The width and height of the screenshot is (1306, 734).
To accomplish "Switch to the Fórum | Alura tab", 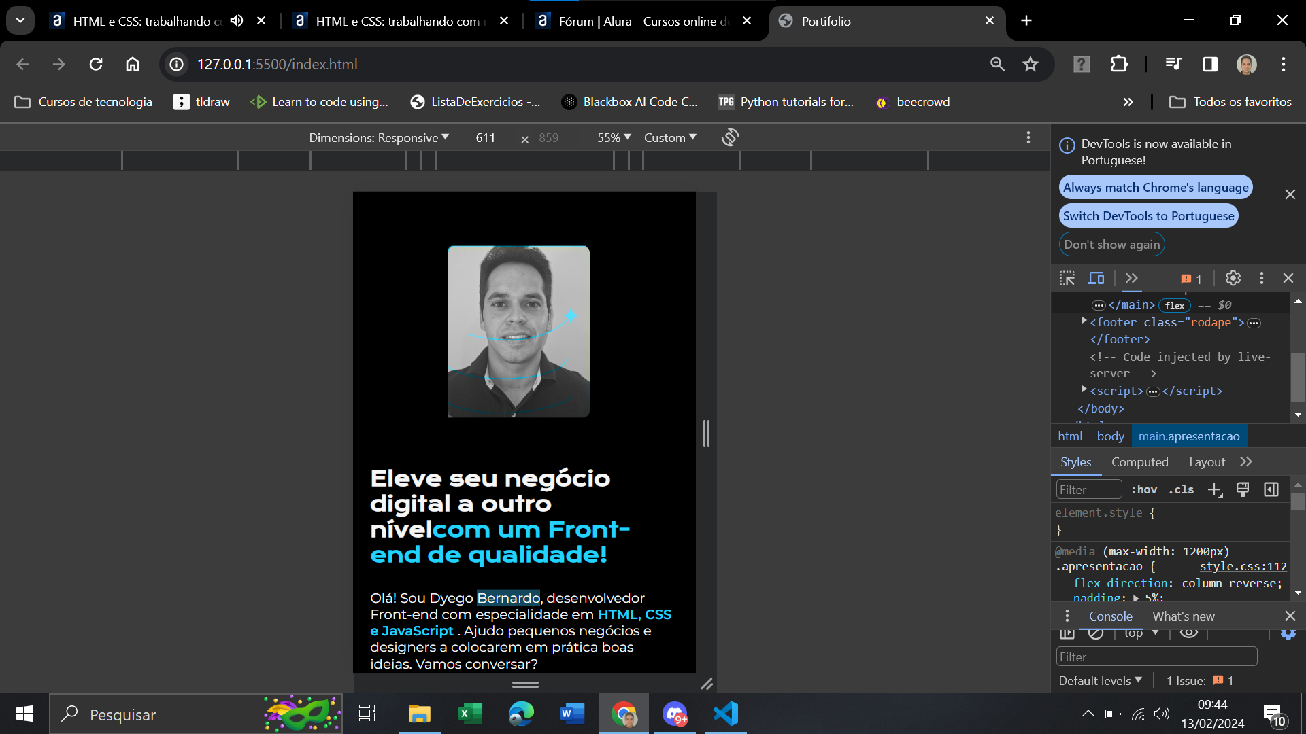I will click(643, 21).
